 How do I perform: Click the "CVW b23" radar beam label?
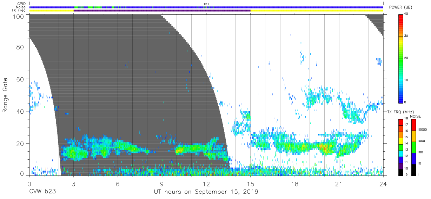tap(43, 192)
